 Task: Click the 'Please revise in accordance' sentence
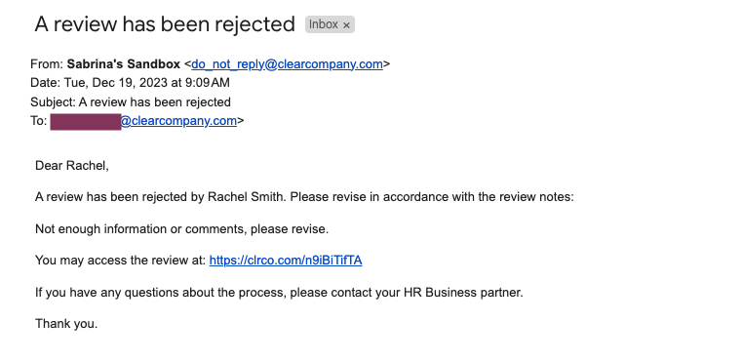pos(432,197)
